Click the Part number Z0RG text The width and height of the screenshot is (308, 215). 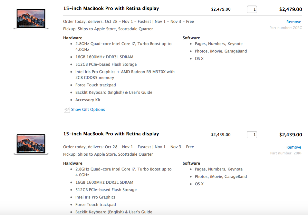(286, 28)
